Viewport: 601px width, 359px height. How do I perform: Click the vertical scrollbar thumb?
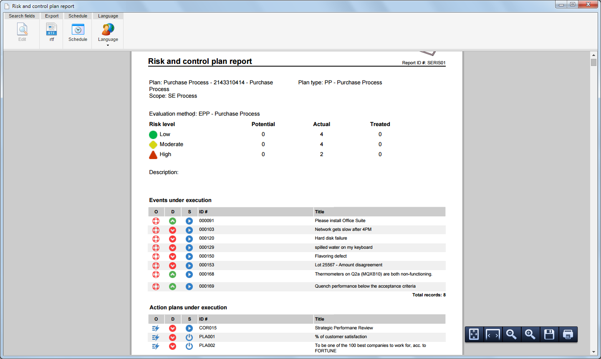(x=593, y=62)
